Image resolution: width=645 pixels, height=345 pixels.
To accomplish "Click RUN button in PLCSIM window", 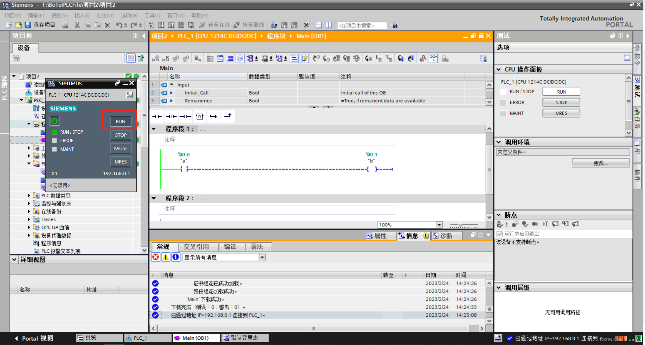I will click(x=121, y=122).
